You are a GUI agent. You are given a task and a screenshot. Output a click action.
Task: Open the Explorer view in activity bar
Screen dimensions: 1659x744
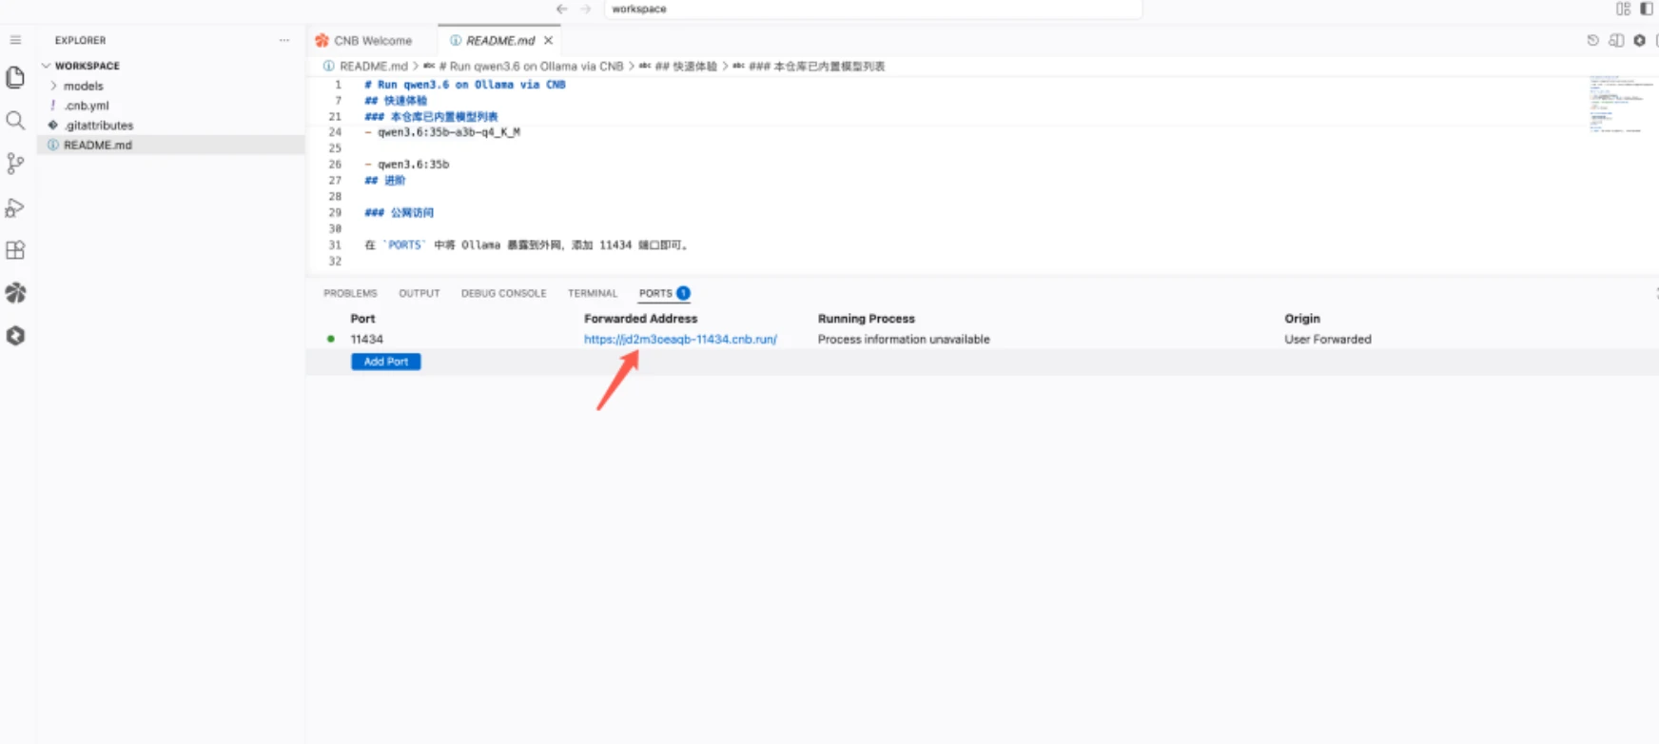pos(15,77)
